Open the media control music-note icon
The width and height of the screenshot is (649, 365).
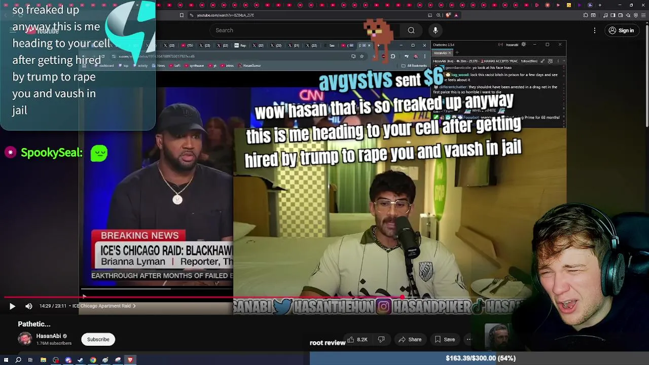coord(605,15)
